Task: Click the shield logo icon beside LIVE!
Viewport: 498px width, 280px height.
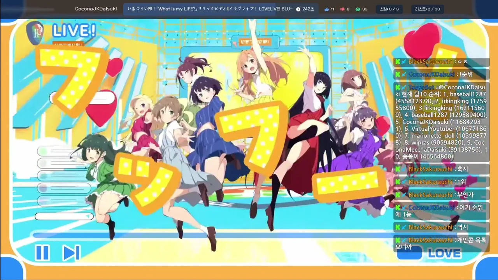Action: point(35,33)
